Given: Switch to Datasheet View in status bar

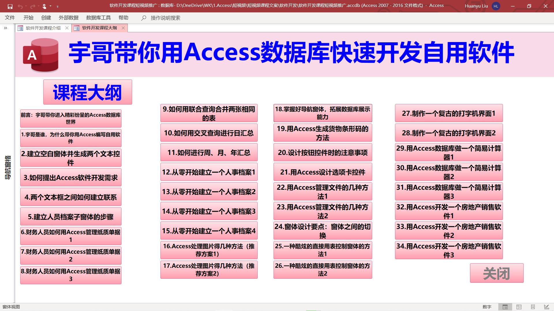Looking at the screenshot, I should coord(519,307).
